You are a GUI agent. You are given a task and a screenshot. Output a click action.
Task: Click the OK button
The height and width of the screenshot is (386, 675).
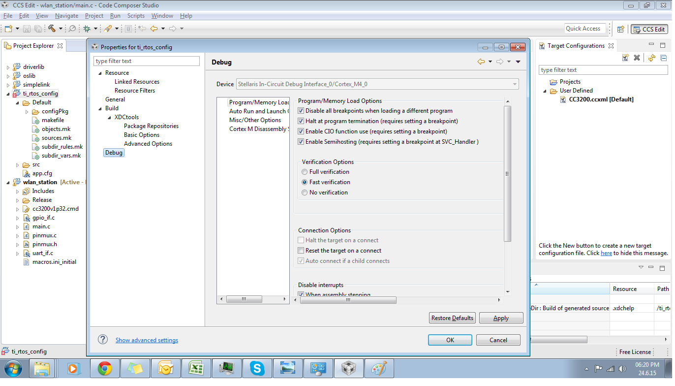[450, 340]
